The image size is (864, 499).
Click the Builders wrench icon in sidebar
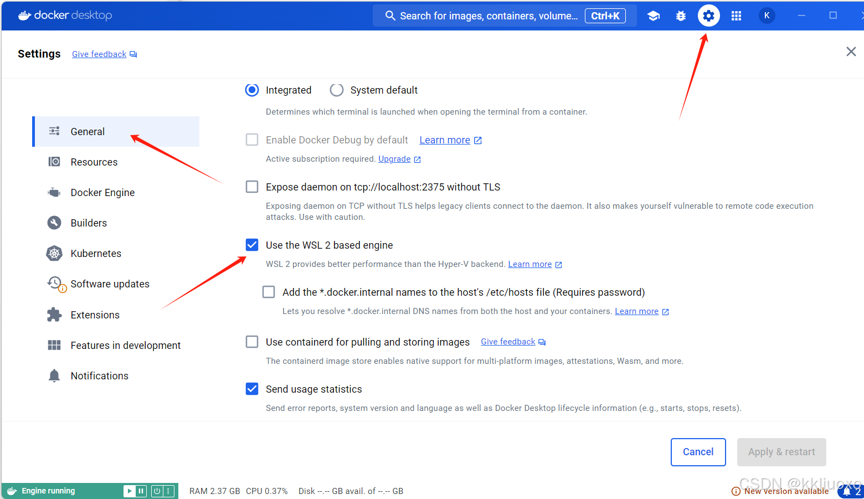click(54, 223)
